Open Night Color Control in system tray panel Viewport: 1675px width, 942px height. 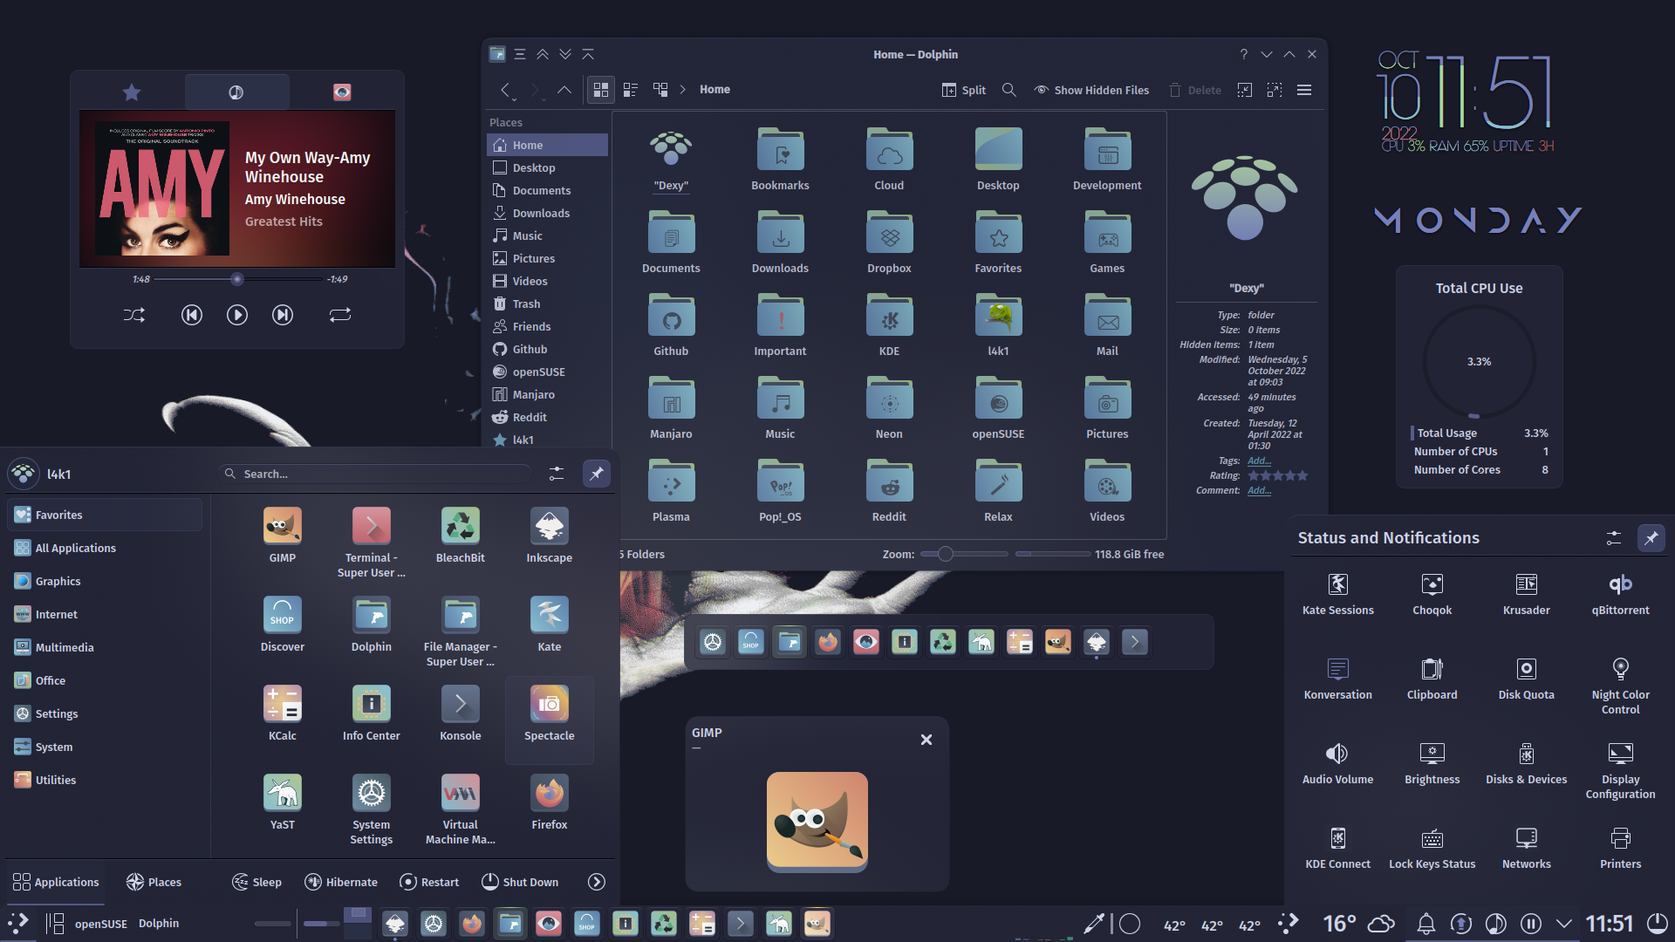coord(1621,686)
